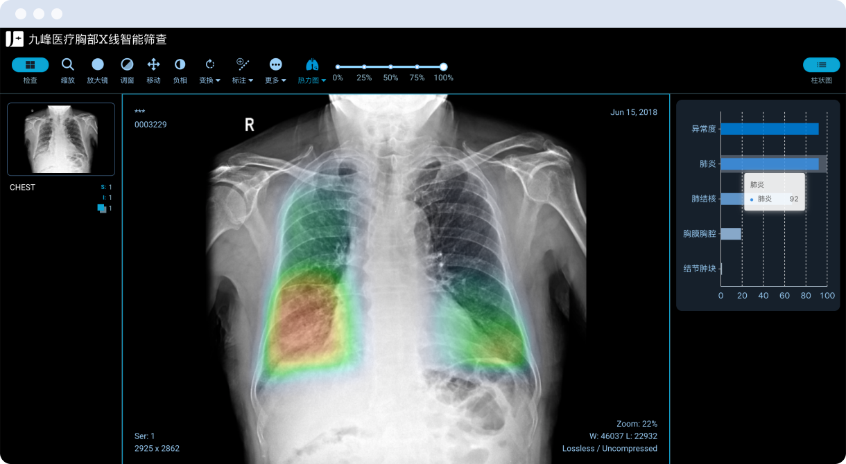Open the 更多 more tools dropdown
The image size is (846, 464).
[x=276, y=71]
